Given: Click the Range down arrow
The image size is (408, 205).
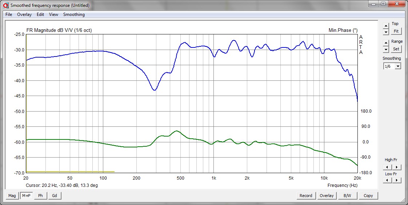Looking at the screenshot, I should pyautogui.click(x=386, y=50).
